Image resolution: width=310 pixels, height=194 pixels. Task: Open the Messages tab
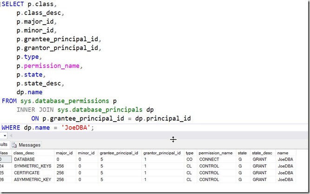point(26,145)
